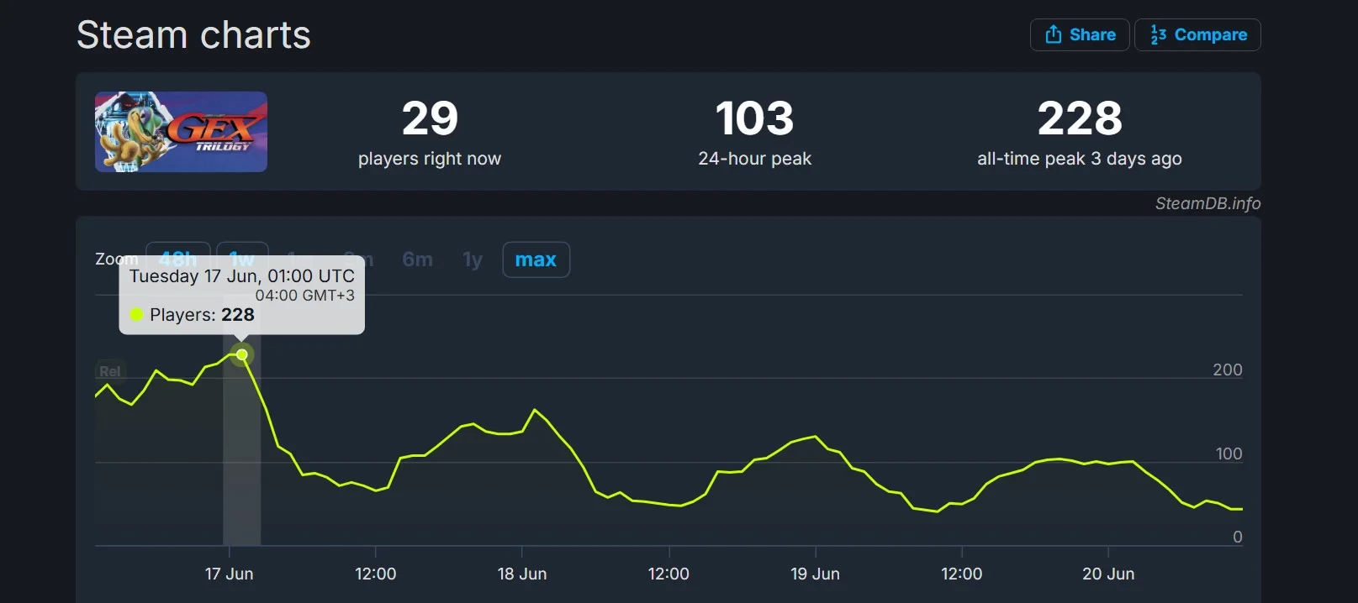The height and width of the screenshot is (603, 1358).
Task: Click the 18 Jun x-axis label
Action: pos(521,574)
